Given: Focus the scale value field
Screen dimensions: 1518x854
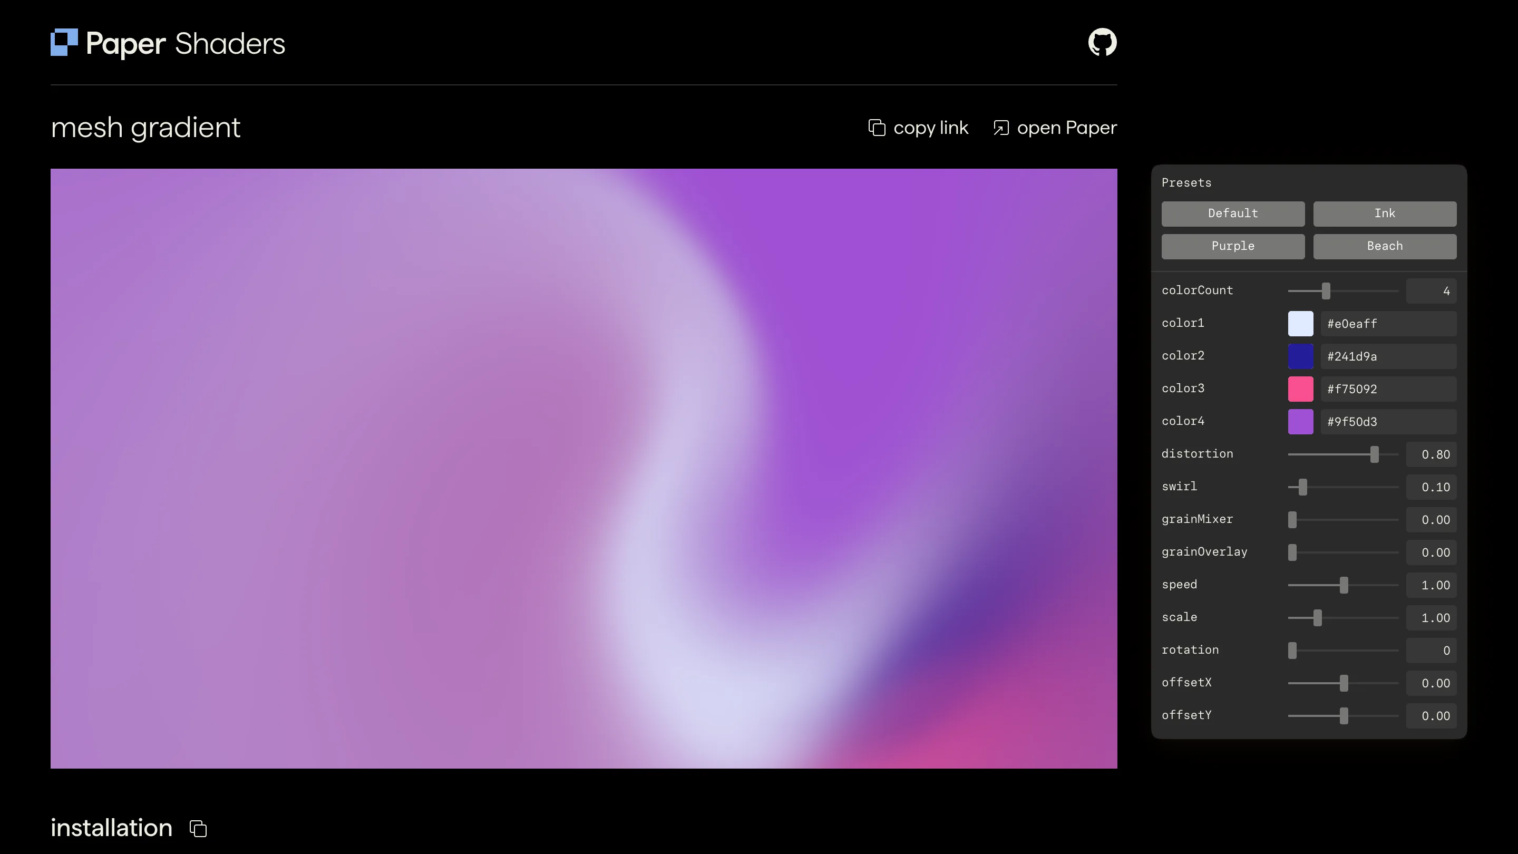Looking at the screenshot, I should pos(1432,618).
